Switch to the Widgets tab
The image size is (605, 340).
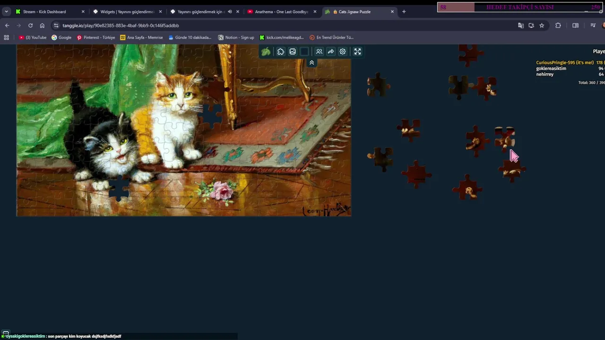(127, 11)
